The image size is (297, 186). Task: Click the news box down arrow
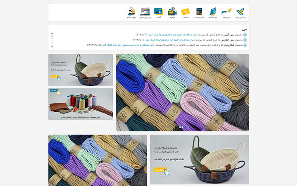[52, 47]
